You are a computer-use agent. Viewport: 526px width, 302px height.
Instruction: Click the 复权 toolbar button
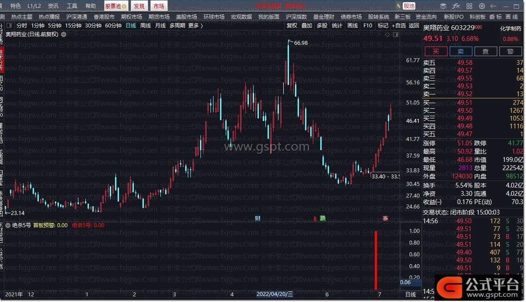pyautogui.click(x=292, y=26)
